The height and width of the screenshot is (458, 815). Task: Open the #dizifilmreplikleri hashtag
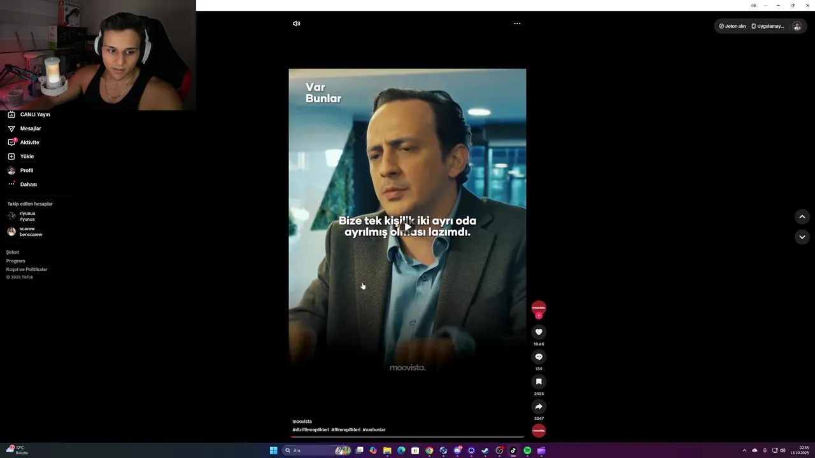click(311, 430)
